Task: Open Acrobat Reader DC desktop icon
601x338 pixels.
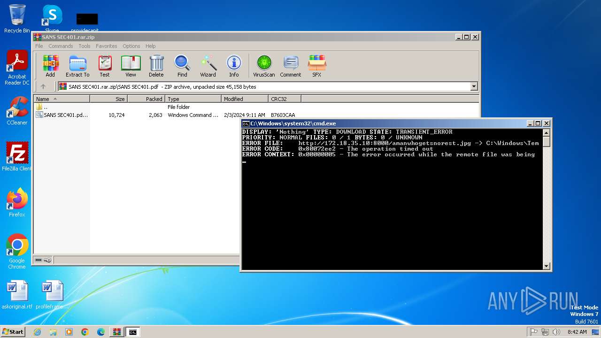Action: coord(17,68)
